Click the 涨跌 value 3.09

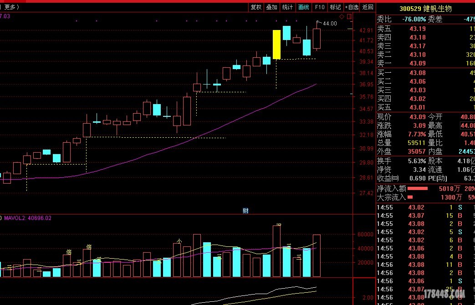click(419, 125)
